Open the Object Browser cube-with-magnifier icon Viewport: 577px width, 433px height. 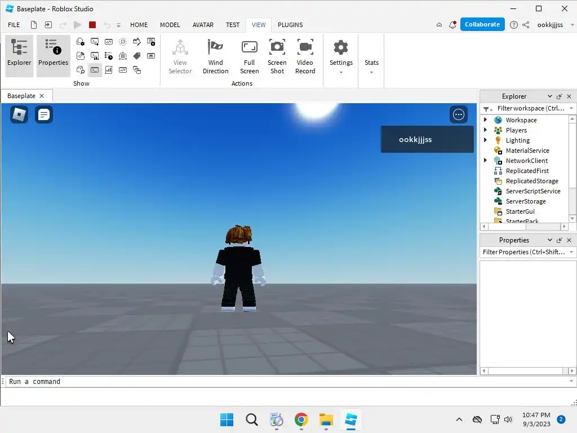pyautogui.click(x=80, y=70)
